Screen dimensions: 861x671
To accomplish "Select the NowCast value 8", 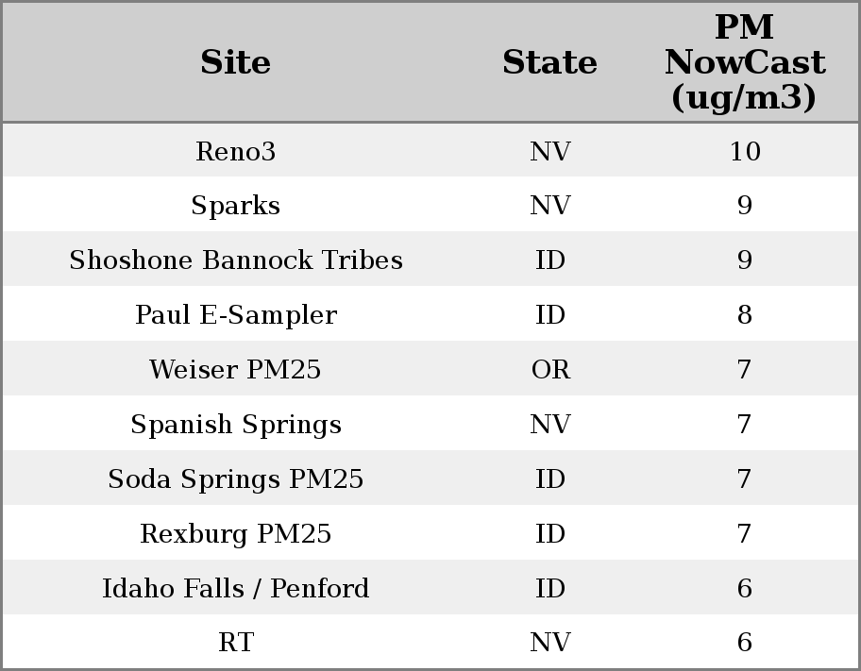I will [744, 315].
